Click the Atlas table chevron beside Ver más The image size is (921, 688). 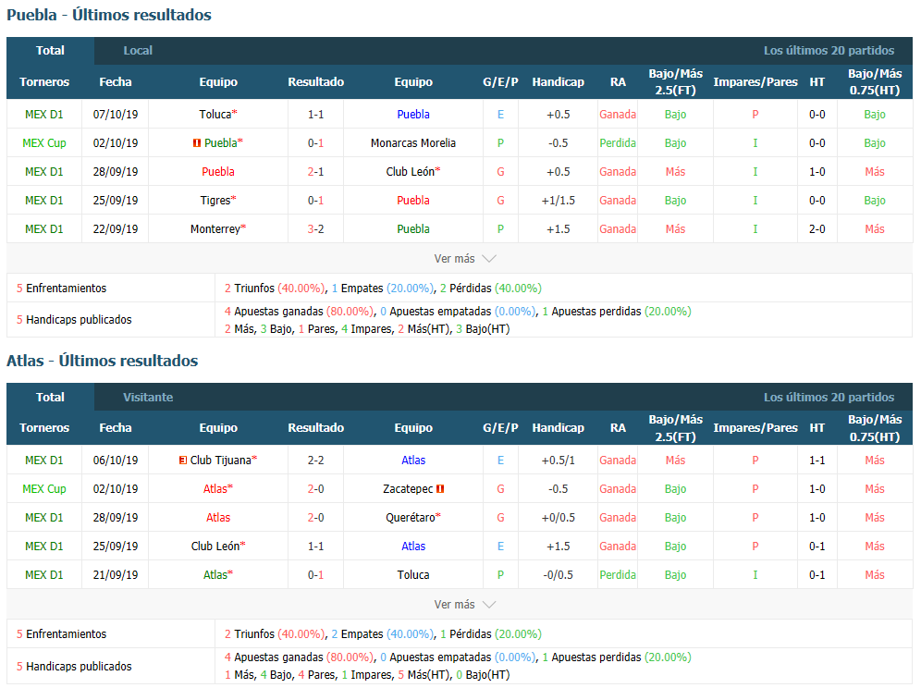[x=488, y=605]
